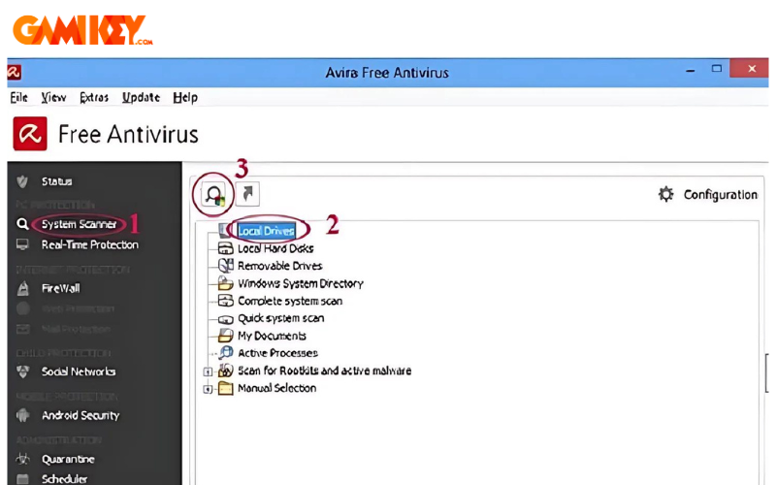The height and width of the screenshot is (485, 776).
Task: Choose Removable Drives scan profile
Action: (279, 266)
